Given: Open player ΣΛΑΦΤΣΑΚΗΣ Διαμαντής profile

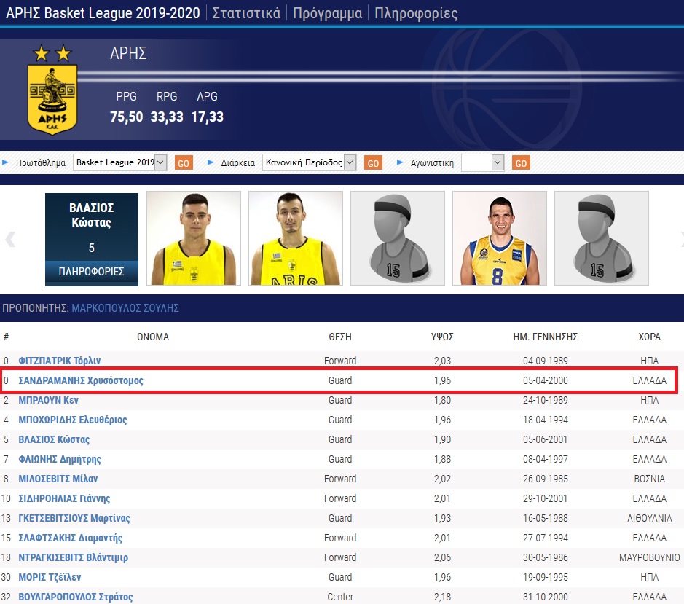Looking at the screenshot, I should coord(70,538).
